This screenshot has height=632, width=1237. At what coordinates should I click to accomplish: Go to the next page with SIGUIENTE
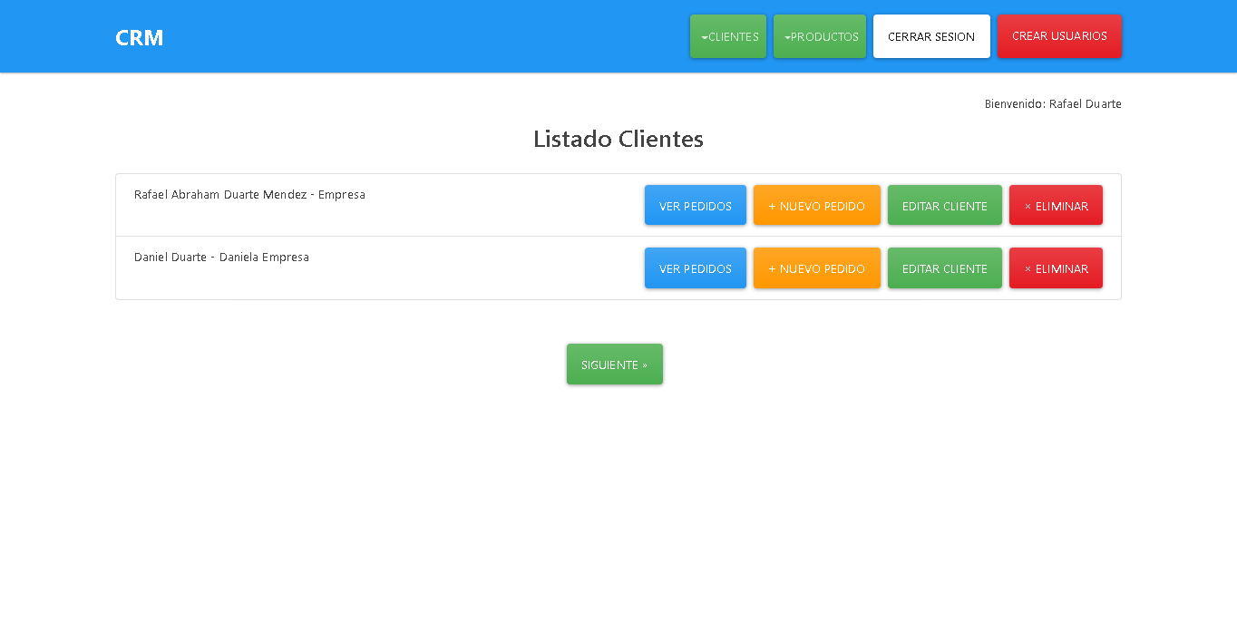pos(614,364)
